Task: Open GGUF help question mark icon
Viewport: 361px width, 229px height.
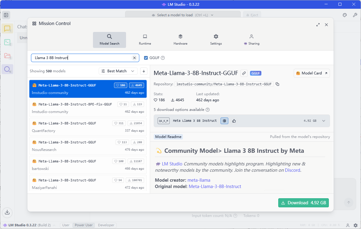Action: [163, 58]
